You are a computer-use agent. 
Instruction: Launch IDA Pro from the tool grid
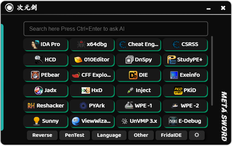46,44
